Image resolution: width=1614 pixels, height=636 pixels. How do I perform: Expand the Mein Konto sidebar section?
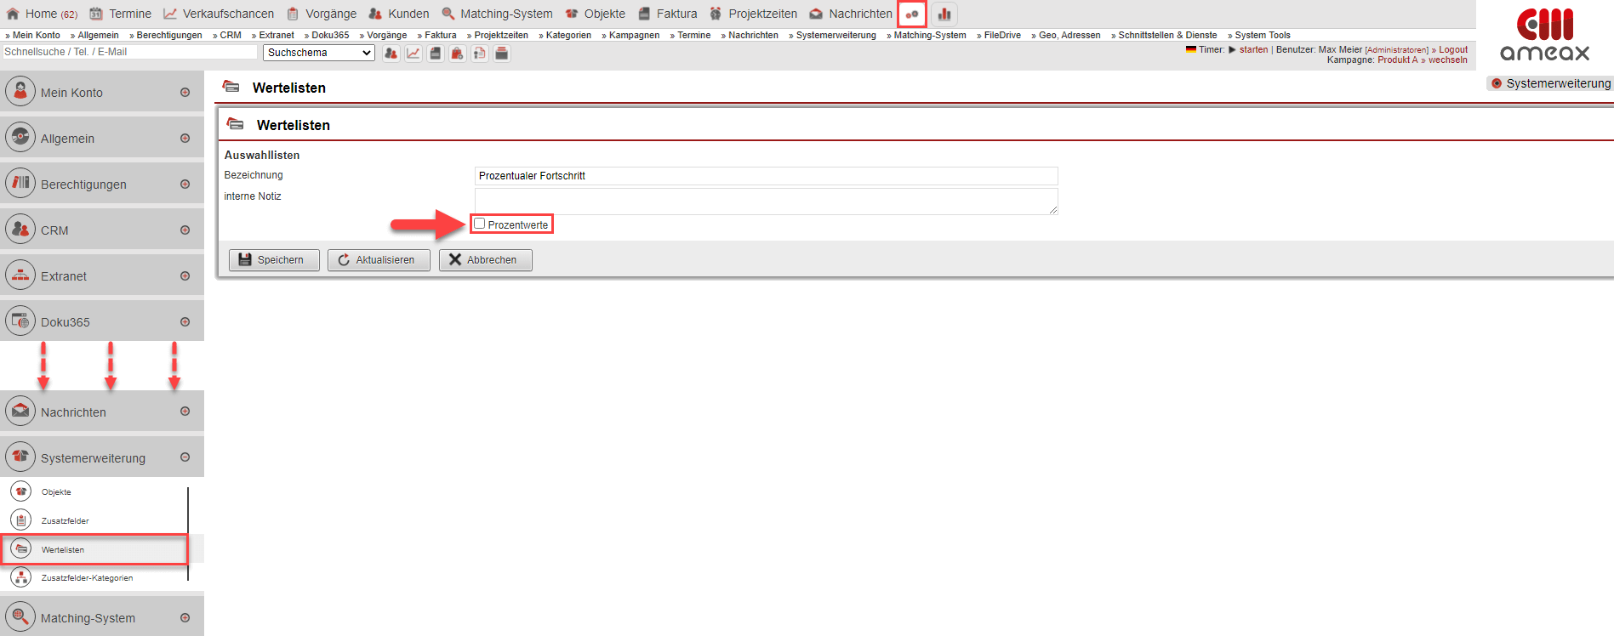coord(185,93)
